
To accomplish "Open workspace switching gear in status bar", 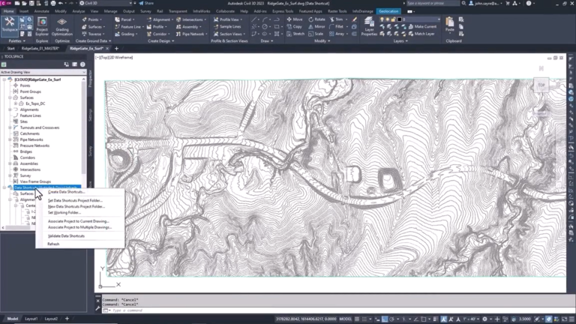I will (x=485, y=319).
